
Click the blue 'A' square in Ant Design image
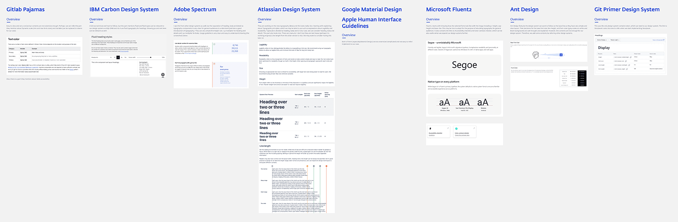point(561,55)
